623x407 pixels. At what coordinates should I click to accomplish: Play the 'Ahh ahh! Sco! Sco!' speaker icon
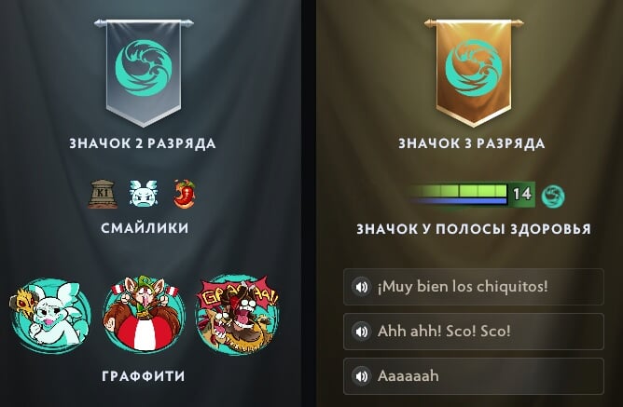(361, 332)
